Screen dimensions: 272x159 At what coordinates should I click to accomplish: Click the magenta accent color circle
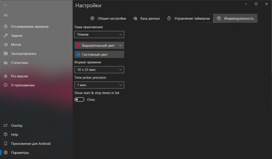tap(78, 45)
